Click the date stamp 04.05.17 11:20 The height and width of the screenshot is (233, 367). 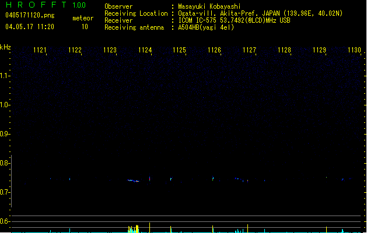pos(30,27)
